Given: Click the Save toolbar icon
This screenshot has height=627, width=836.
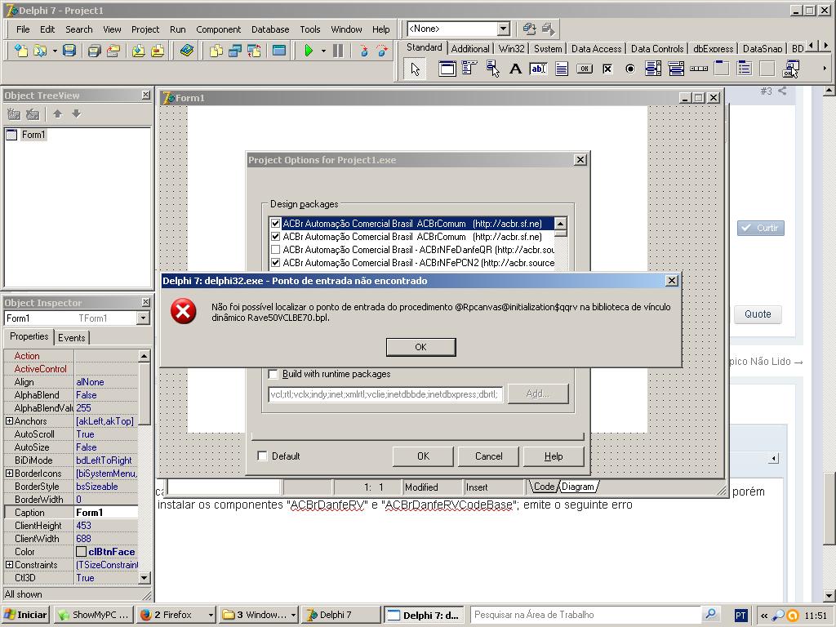Looking at the screenshot, I should 69,51.
